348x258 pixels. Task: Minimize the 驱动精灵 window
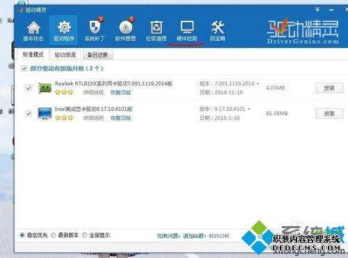click(x=331, y=10)
